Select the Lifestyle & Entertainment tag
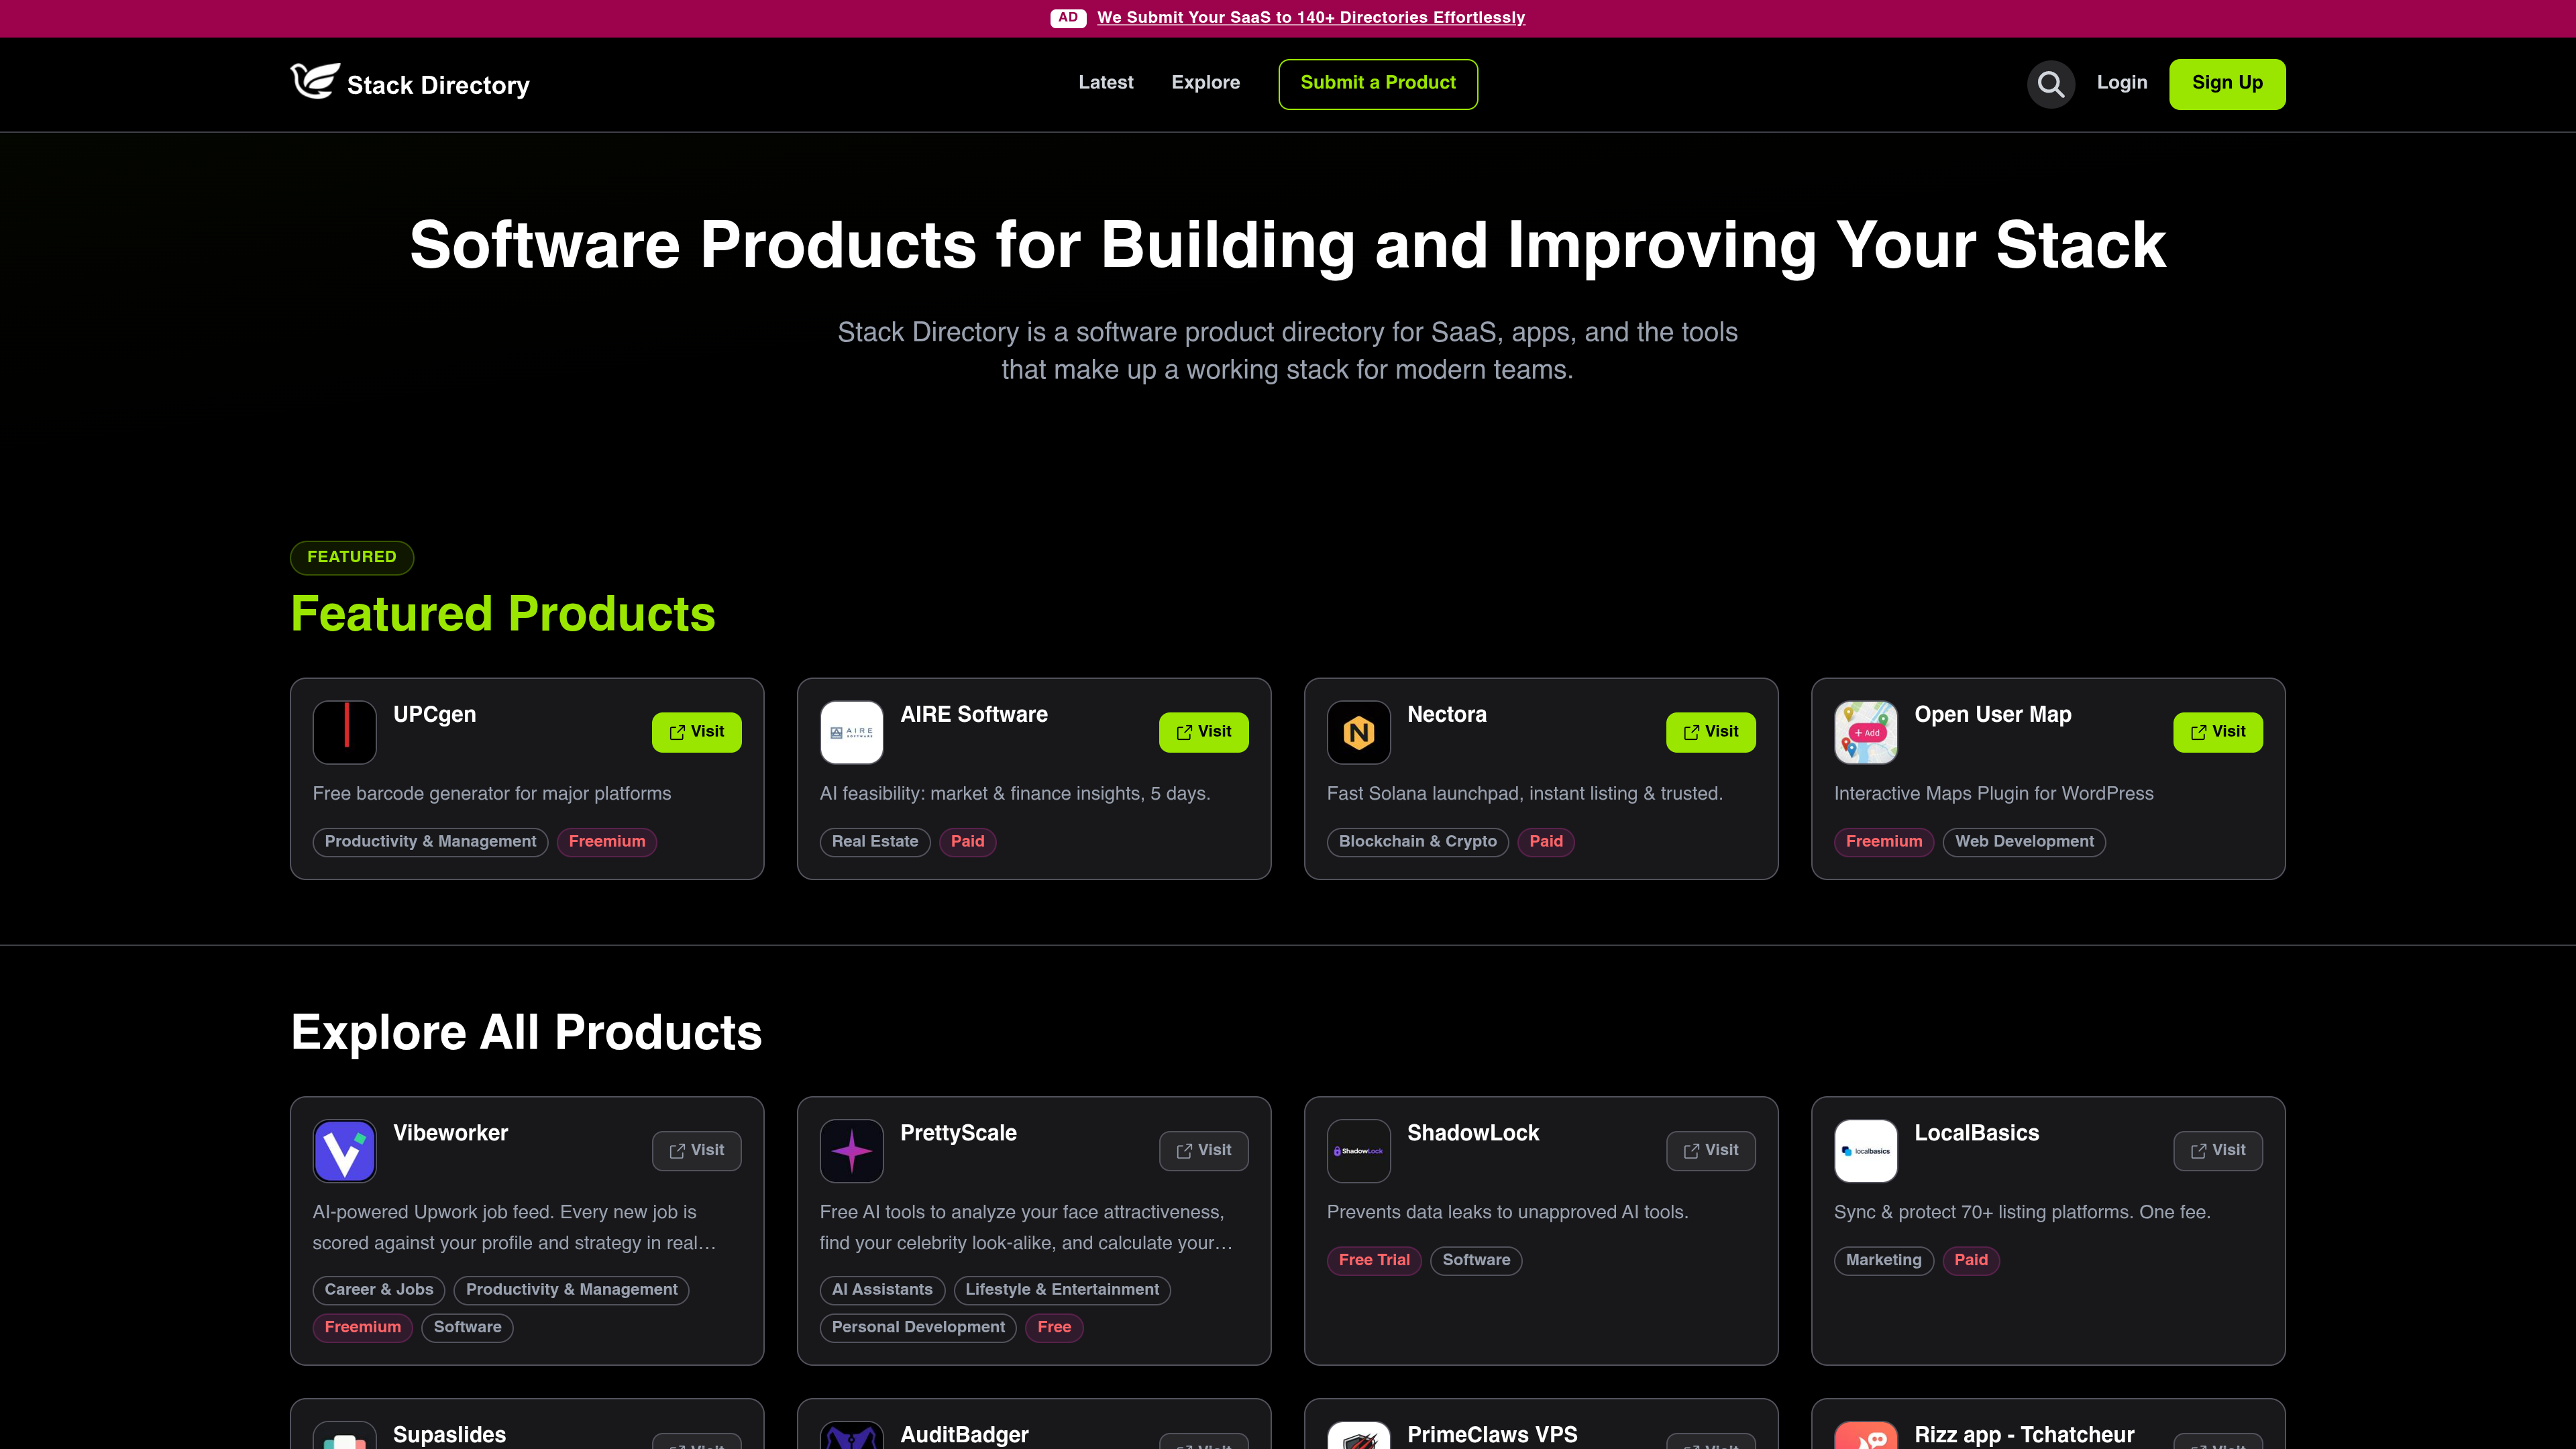 (x=1062, y=1290)
